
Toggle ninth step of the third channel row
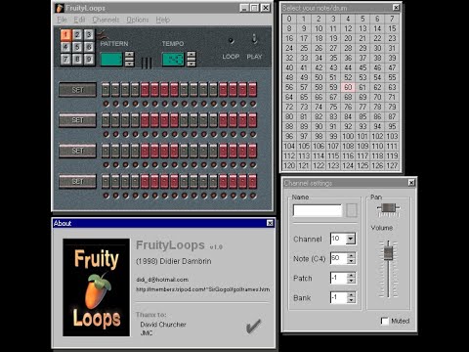pyautogui.click(x=184, y=151)
